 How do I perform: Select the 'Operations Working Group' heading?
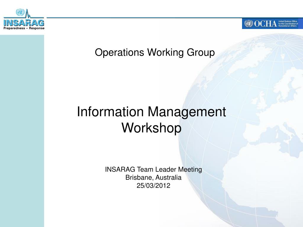click(x=155, y=53)
